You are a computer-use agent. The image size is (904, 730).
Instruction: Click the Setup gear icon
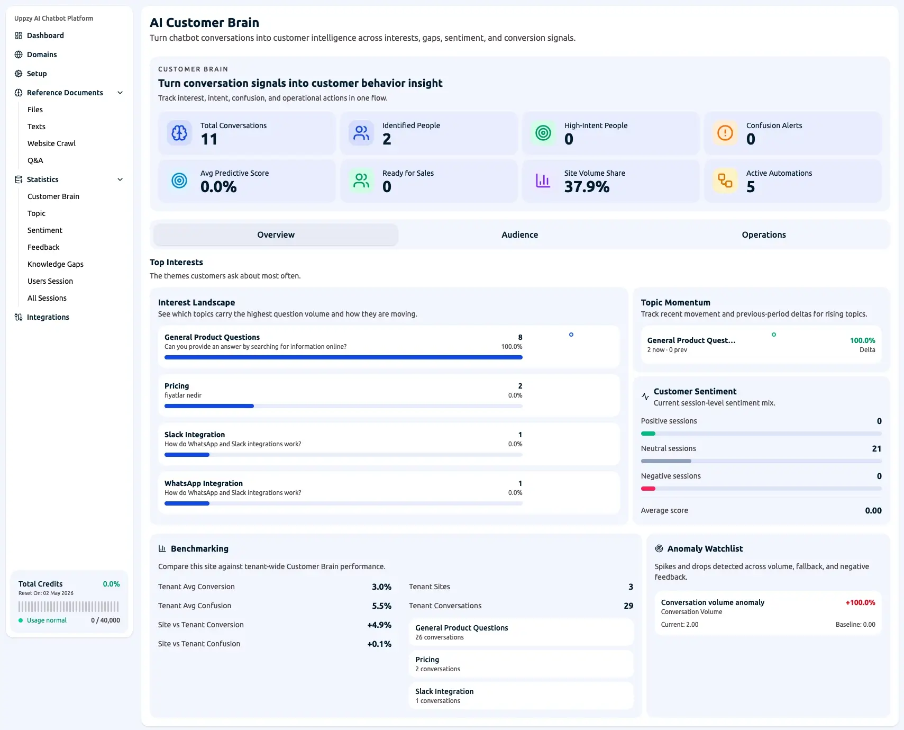coord(19,74)
